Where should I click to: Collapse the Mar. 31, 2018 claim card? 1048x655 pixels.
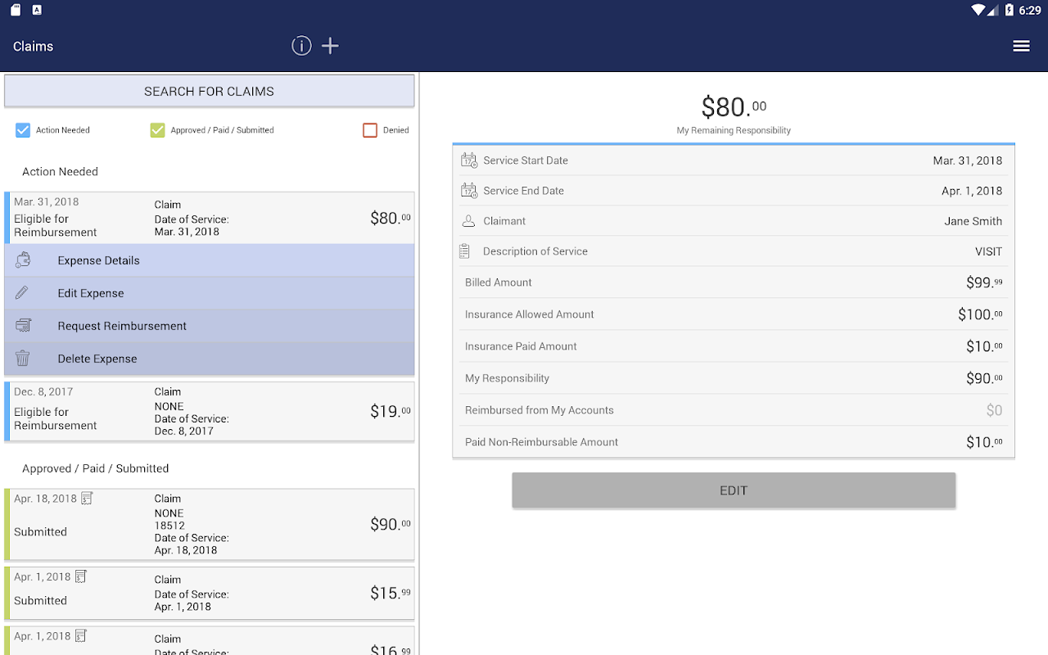(x=210, y=218)
